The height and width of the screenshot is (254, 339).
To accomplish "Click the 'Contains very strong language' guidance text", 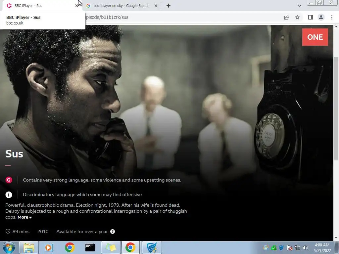I will [x=102, y=180].
